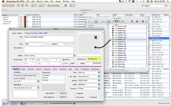This screenshot has width=171, height=106.
Task: Click Troyon, Constant artist link
Action: (x=36, y=33)
